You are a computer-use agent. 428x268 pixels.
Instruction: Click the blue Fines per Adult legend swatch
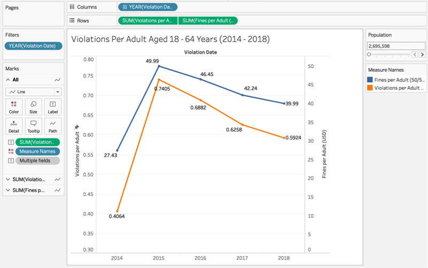[x=370, y=80]
